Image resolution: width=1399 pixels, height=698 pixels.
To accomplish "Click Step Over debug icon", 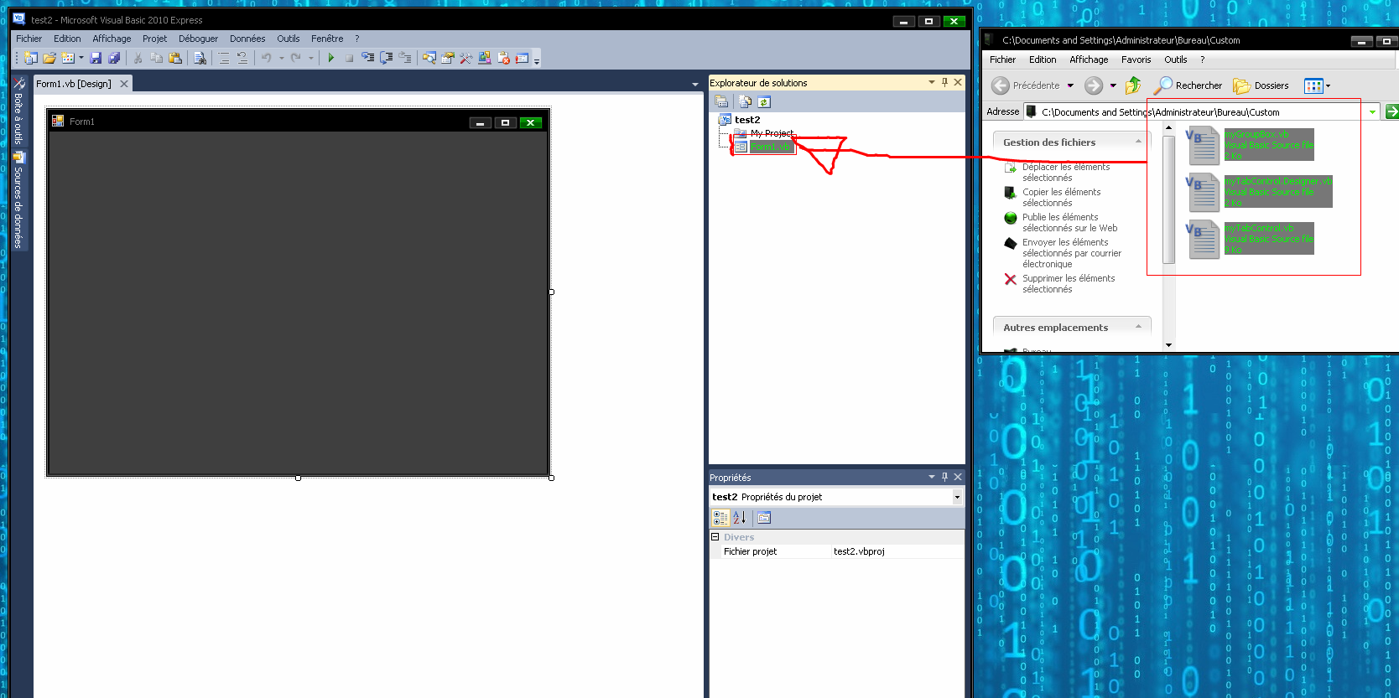I will [387, 58].
